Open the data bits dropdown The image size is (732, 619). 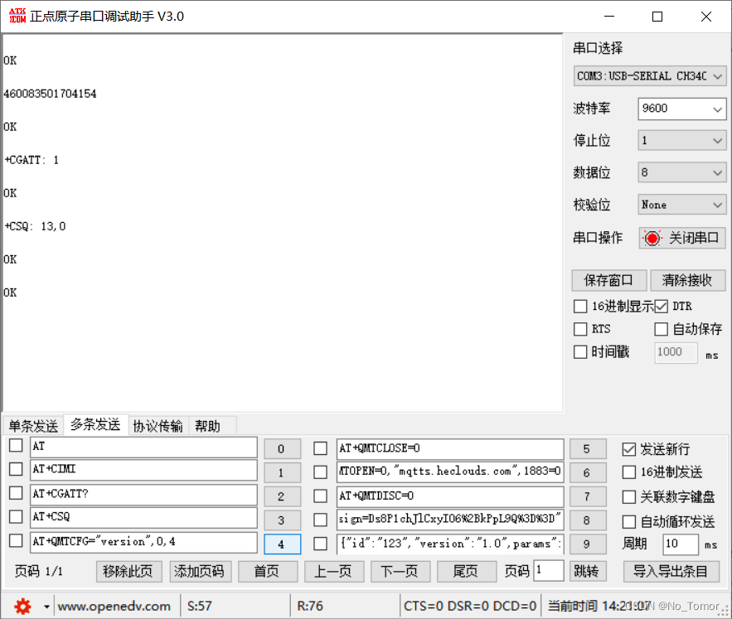pos(681,172)
